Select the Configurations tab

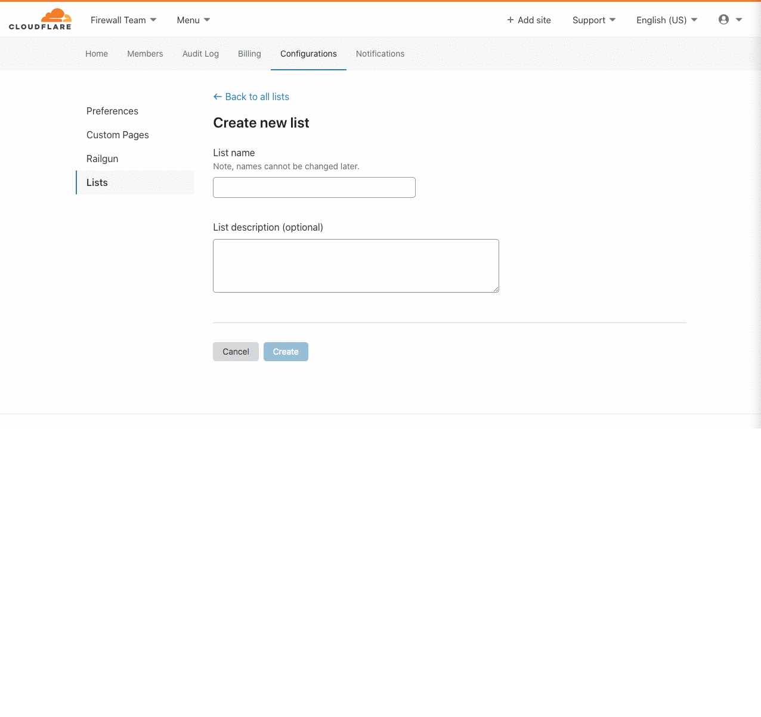coord(308,54)
